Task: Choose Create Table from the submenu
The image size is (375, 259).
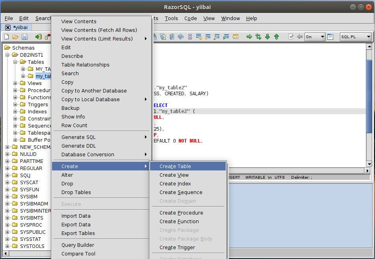Action: [x=175, y=166]
